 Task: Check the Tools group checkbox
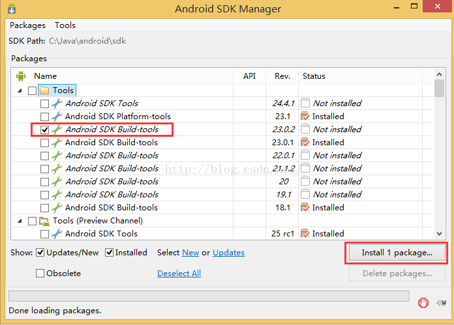(32, 91)
